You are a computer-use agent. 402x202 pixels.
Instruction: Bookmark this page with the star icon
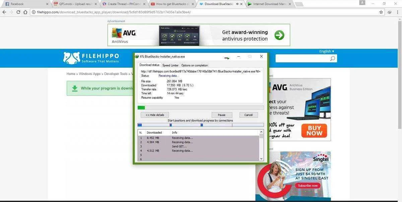[381, 12]
